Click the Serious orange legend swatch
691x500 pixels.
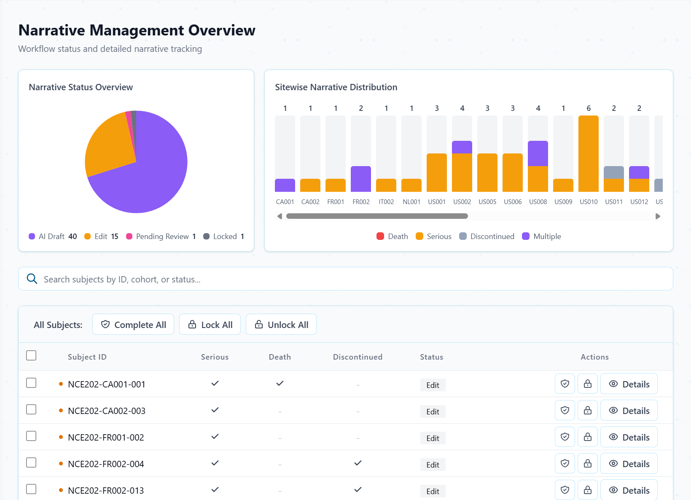pos(419,237)
